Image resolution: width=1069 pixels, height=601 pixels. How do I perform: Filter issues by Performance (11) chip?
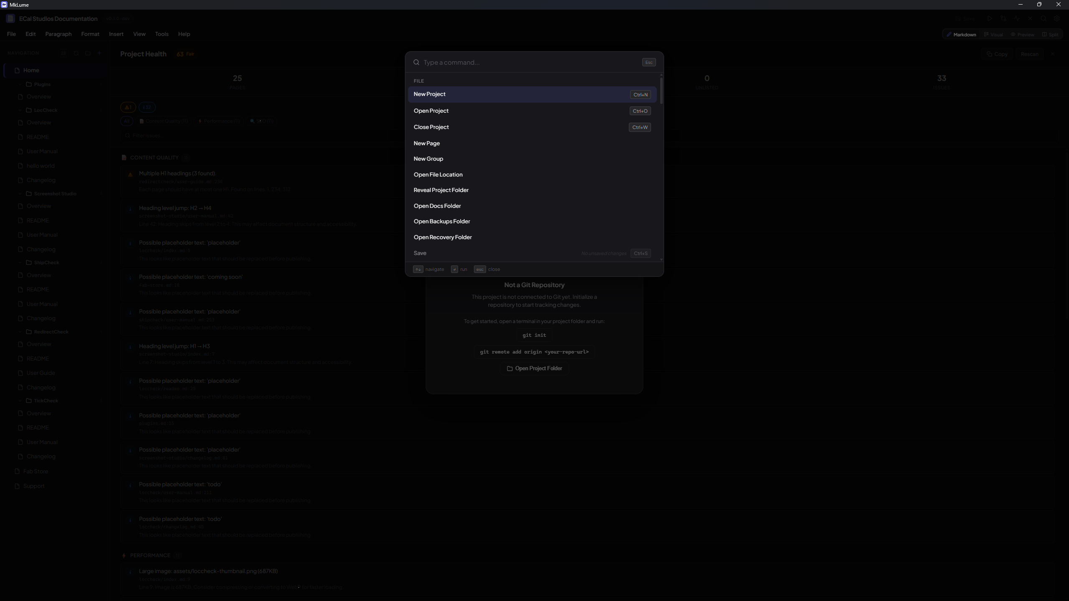[x=219, y=121]
